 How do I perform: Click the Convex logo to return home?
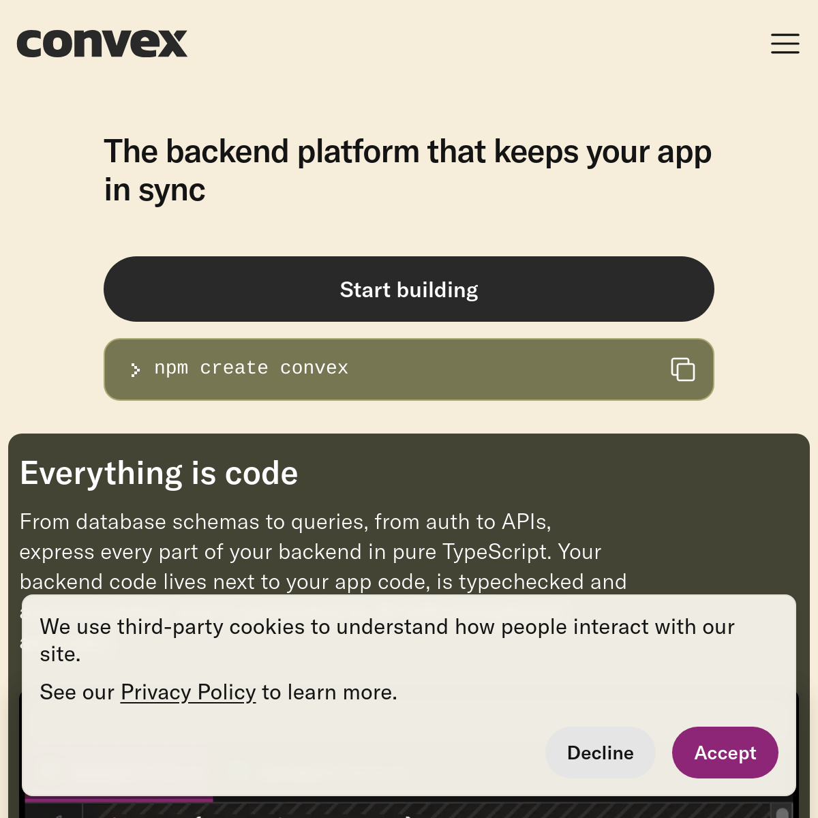click(x=102, y=42)
